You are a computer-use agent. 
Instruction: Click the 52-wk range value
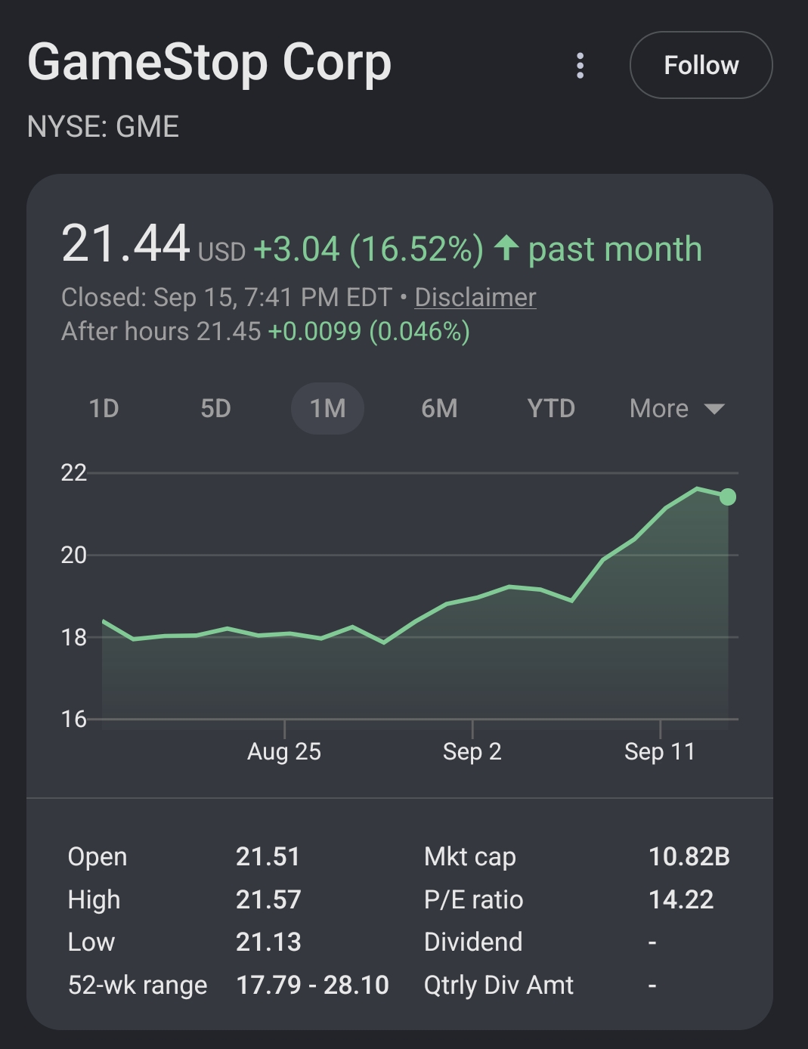click(312, 985)
